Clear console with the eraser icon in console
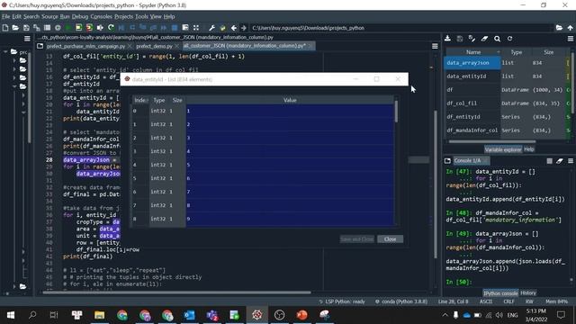576x324 pixels. [560, 160]
